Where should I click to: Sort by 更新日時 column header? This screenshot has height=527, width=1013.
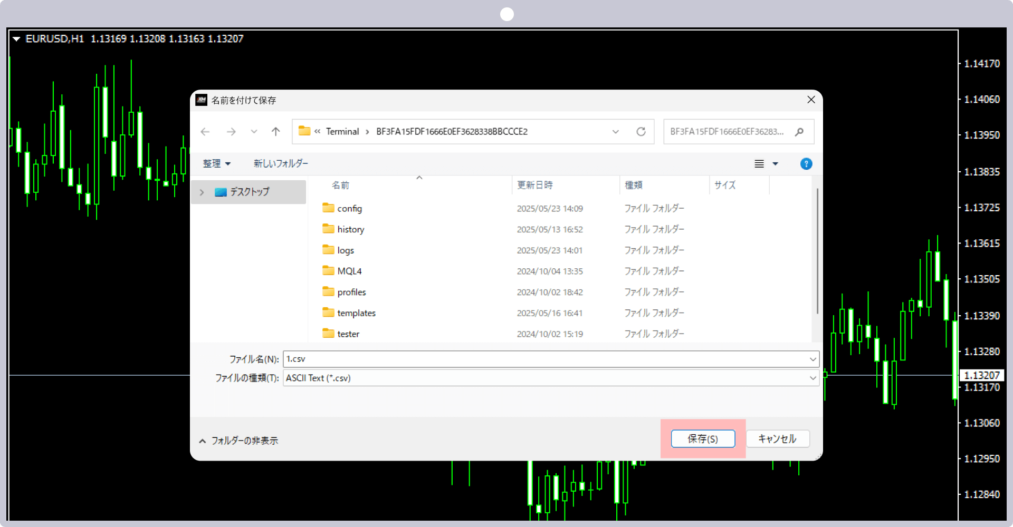[x=535, y=185]
